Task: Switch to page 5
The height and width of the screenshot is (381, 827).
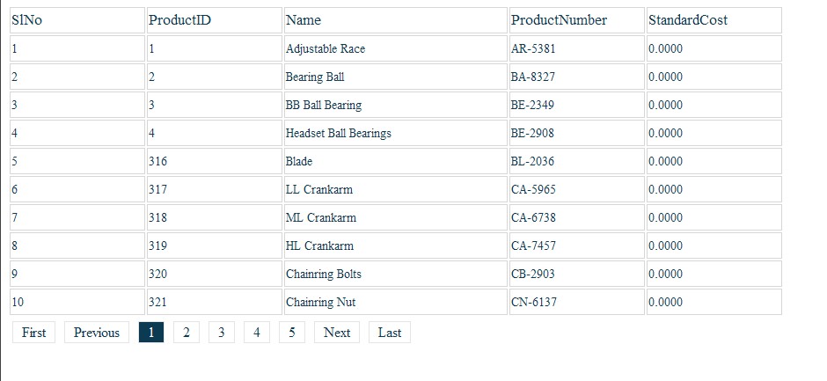Action: 291,333
